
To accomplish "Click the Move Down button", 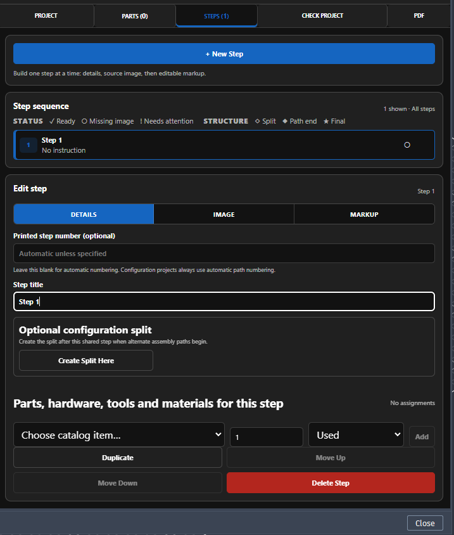I will (118, 483).
